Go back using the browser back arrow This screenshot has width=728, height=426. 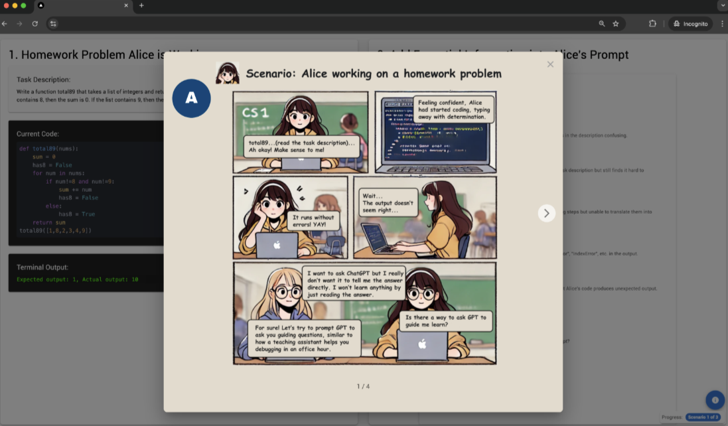(x=7, y=23)
